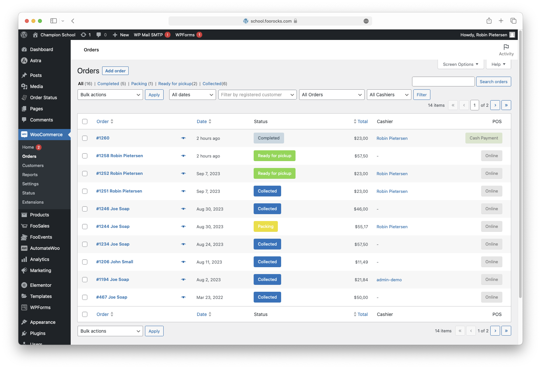
Task: Click the Add order button
Action: click(x=115, y=71)
